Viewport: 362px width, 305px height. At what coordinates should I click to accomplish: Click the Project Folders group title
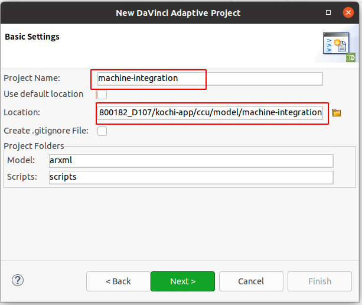pos(34,146)
